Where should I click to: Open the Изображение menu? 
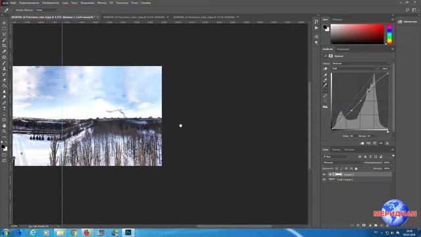point(51,3)
